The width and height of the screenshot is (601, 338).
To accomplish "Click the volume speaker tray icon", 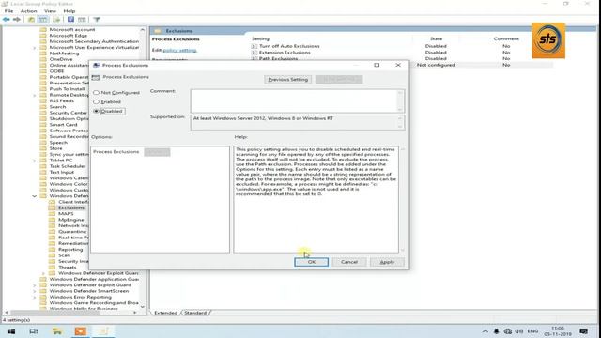I will (x=519, y=331).
